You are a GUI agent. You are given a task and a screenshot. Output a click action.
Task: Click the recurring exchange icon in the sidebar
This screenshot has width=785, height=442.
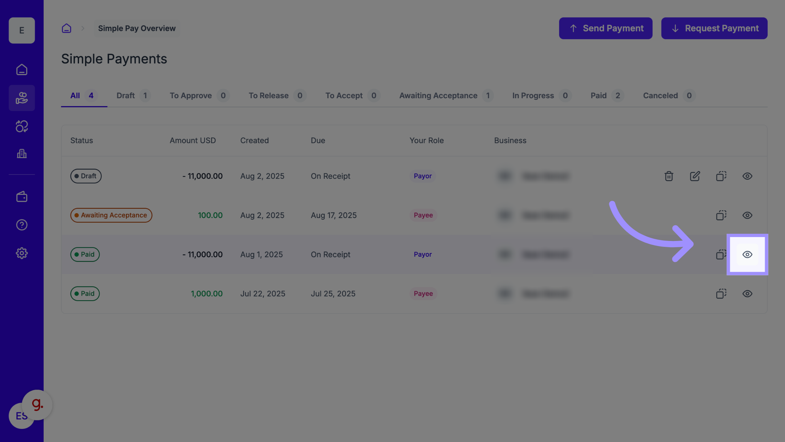pos(22,126)
